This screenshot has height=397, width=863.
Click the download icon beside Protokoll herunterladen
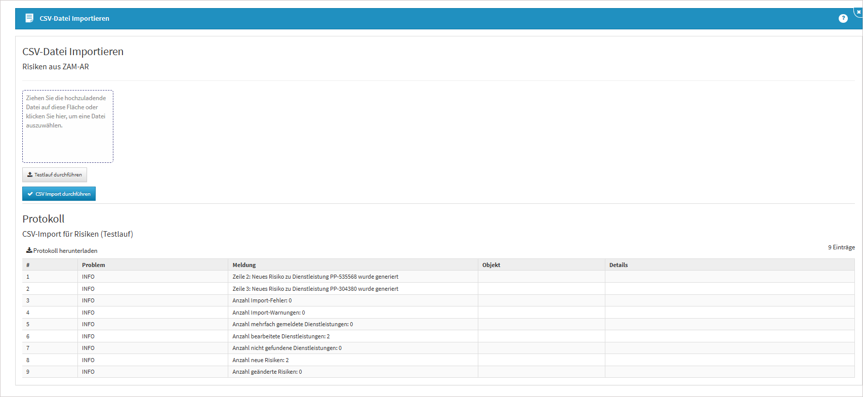pyautogui.click(x=29, y=250)
